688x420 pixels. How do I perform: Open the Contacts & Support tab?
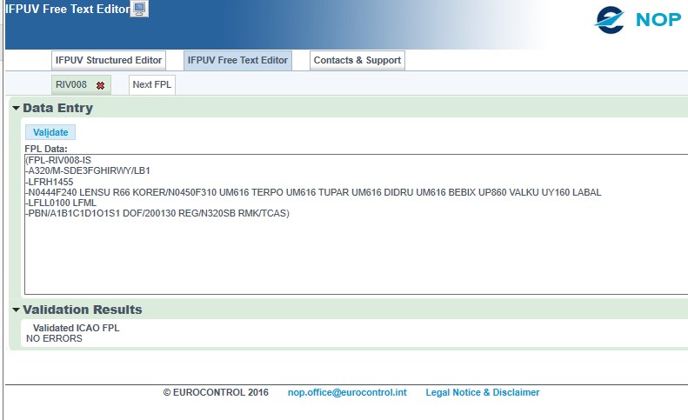coord(357,60)
